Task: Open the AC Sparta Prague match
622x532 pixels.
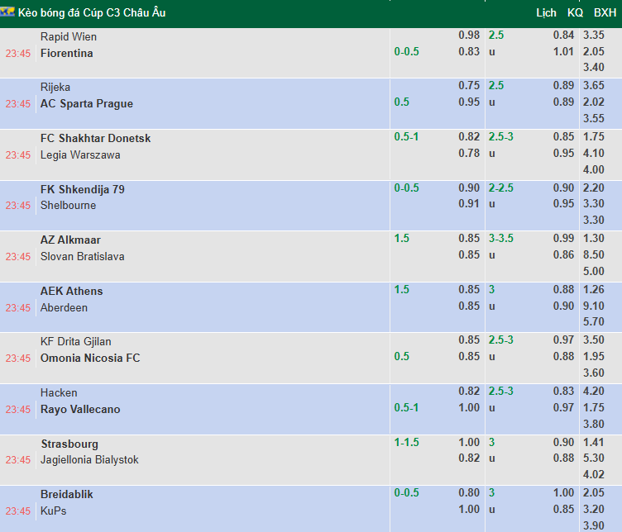Action: point(86,103)
